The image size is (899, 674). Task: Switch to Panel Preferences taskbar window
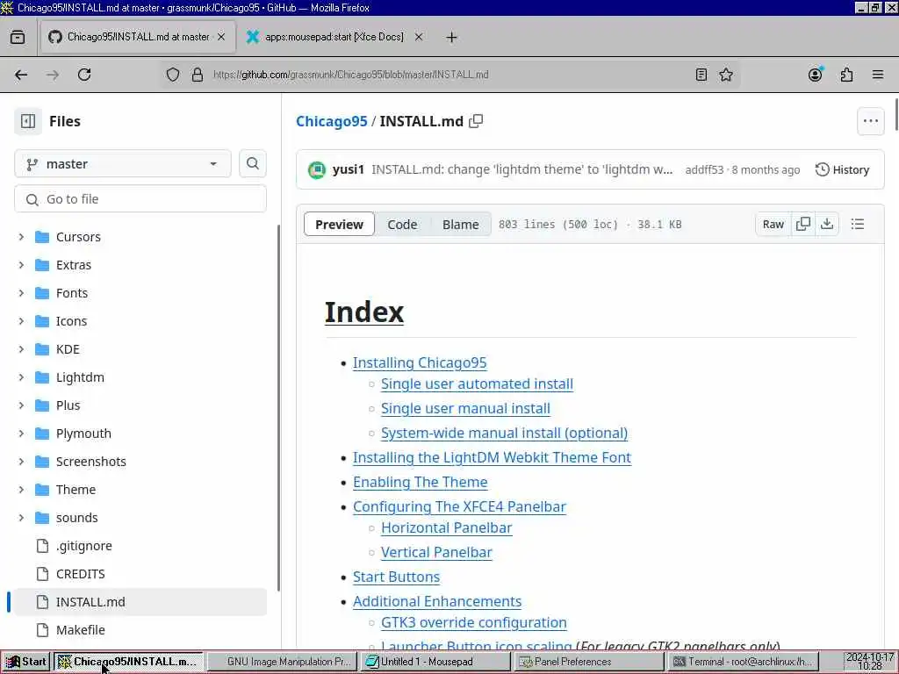click(588, 662)
